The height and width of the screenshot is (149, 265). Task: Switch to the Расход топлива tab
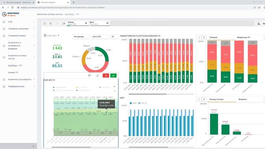(x=216, y=99)
